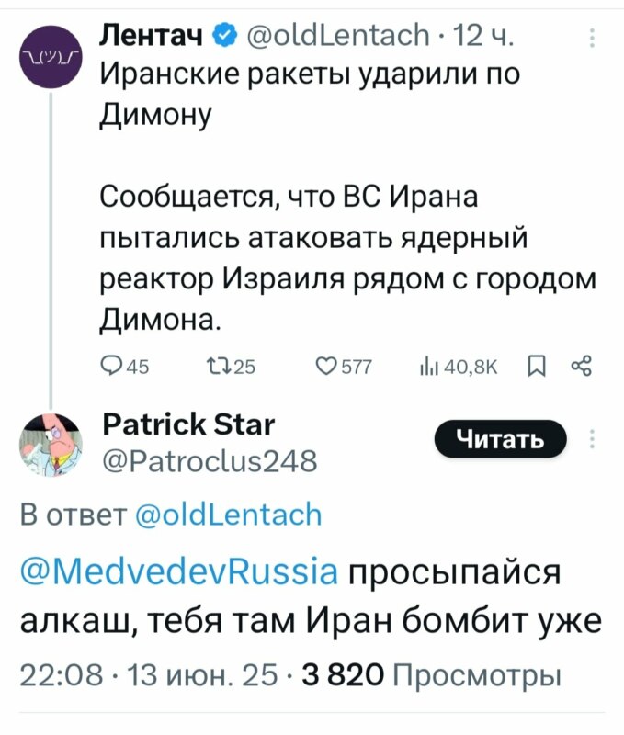Bookmark the Лентач post
This screenshot has width=624, height=735.
click(537, 367)
